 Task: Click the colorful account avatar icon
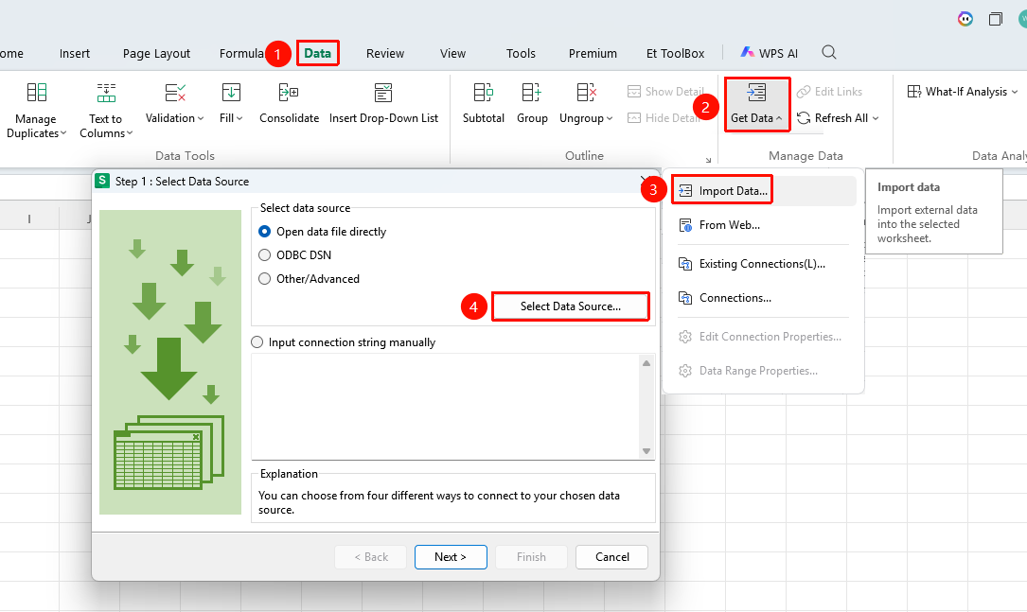tap(965, 19)
